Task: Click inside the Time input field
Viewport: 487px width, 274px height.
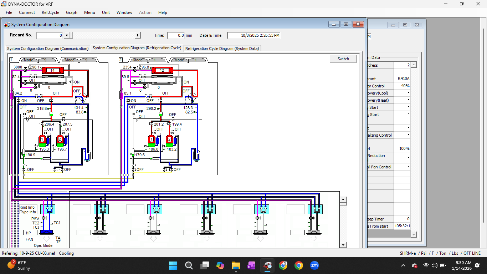Action: [176, 35]
